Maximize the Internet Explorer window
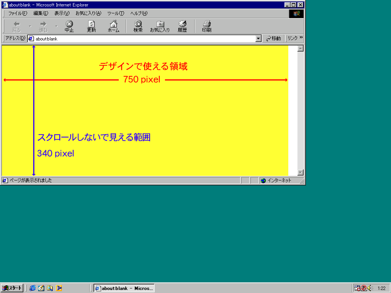 pos(294,5)
